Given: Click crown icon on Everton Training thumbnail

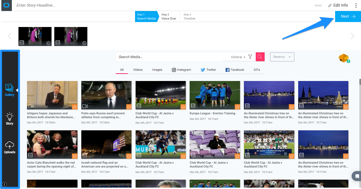Looking at the screenshot, I should tap(237, 107).
